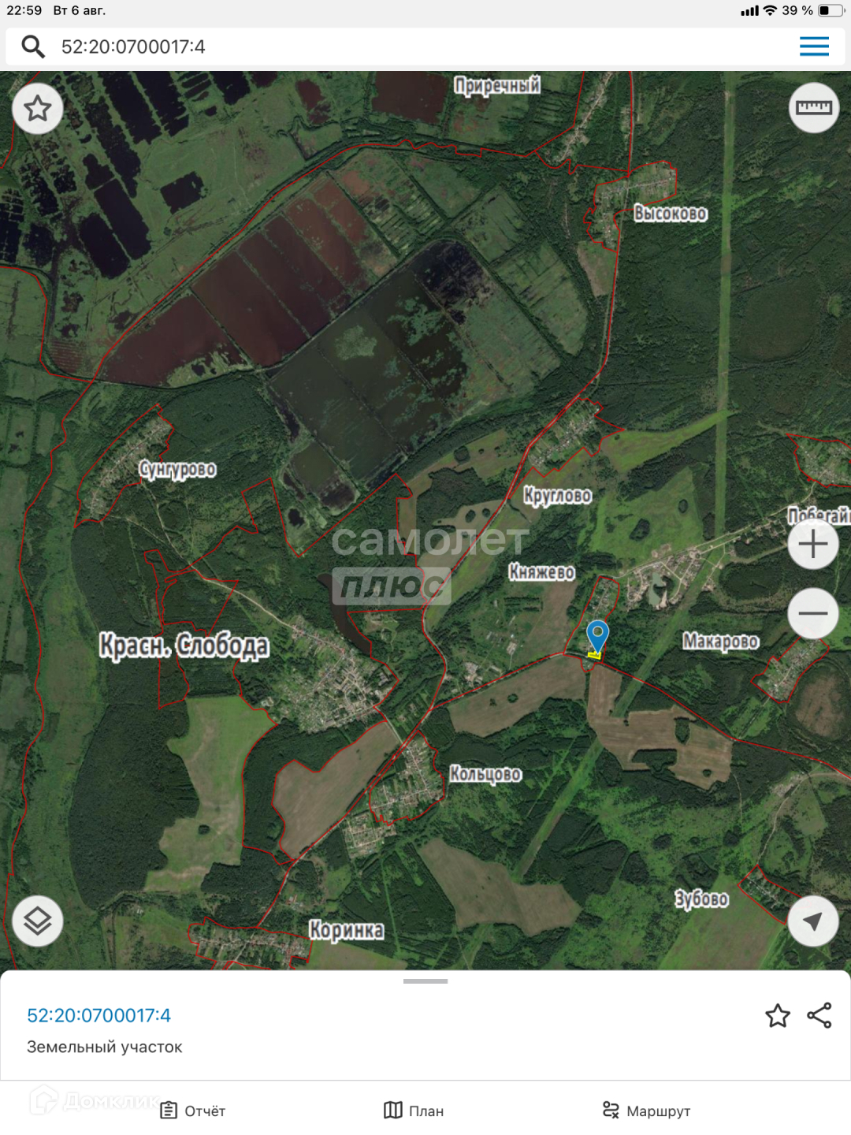Open the hamburger menu
The height and width of the screenshot is (1135, 851).
[814, 47]
